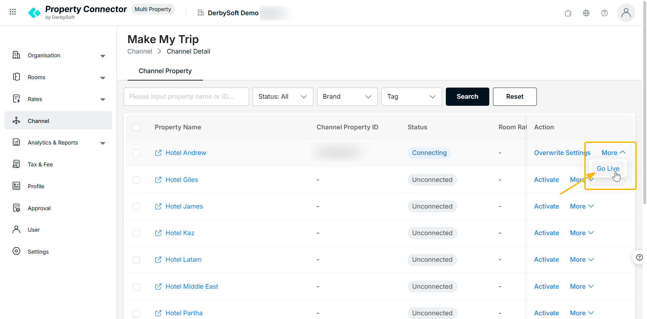
Task: Open the Hotel Partha property link
Action: click(184, 313)
